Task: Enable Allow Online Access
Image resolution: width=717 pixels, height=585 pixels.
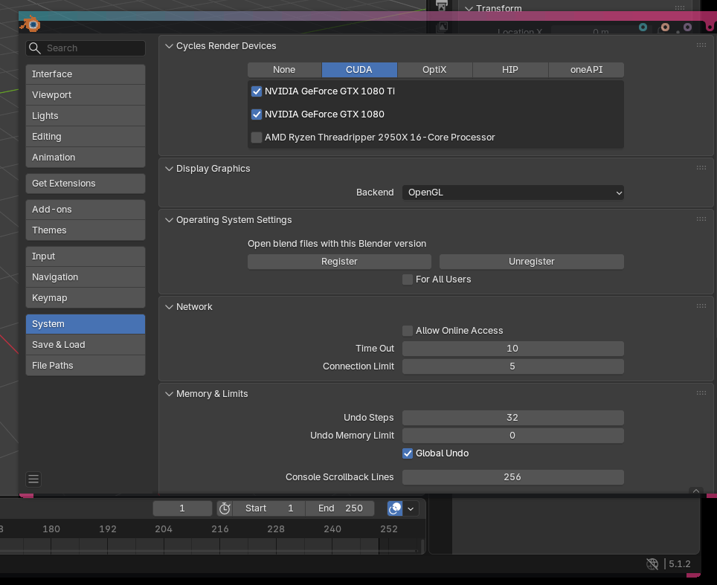Action: click(408, 331)
